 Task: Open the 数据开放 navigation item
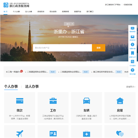[78, 11]
